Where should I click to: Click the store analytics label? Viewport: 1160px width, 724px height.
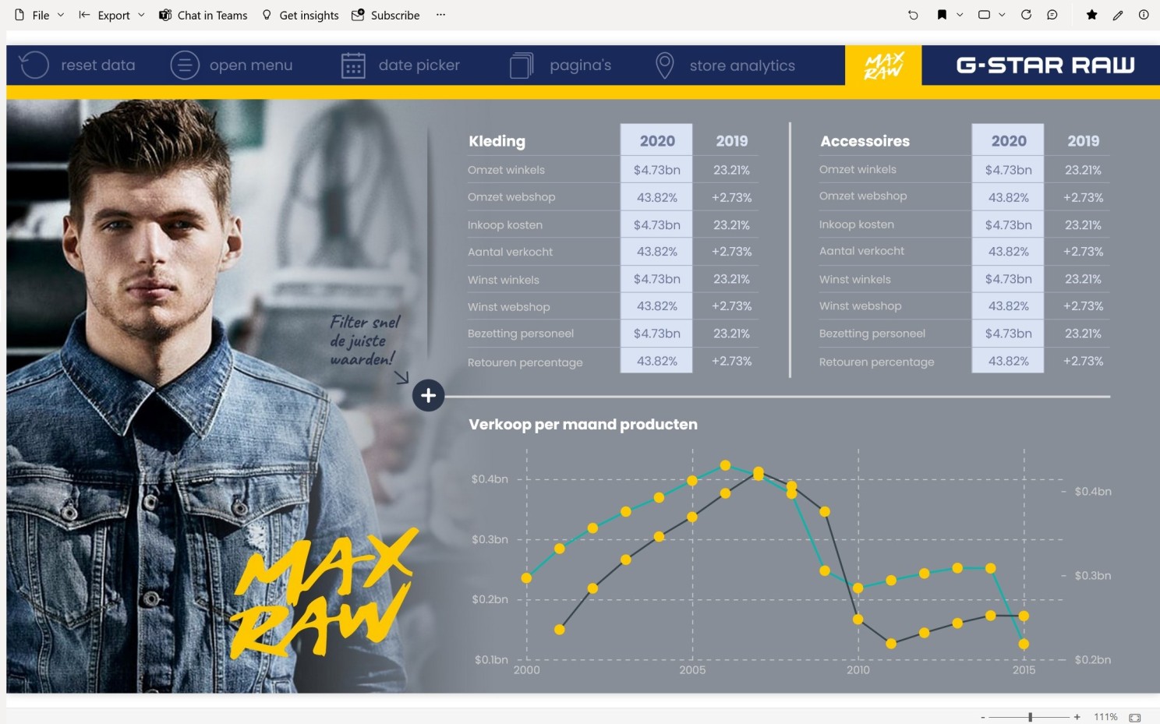point(742,66)
